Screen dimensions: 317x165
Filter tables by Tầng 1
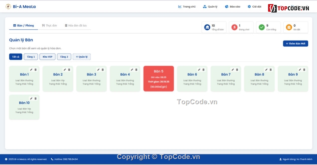(x=31, y=57)
